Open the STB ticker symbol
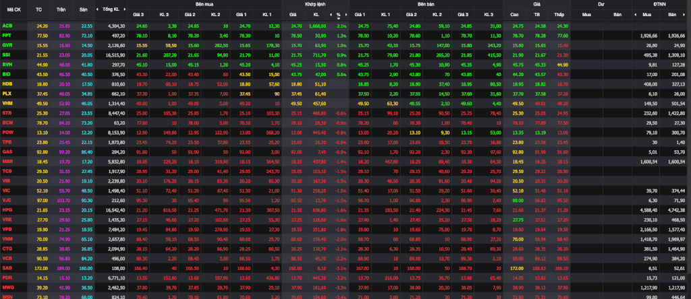 7,112
